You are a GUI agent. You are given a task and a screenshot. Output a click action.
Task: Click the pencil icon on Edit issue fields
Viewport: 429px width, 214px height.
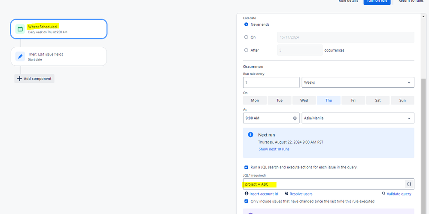tap(20, 56)
